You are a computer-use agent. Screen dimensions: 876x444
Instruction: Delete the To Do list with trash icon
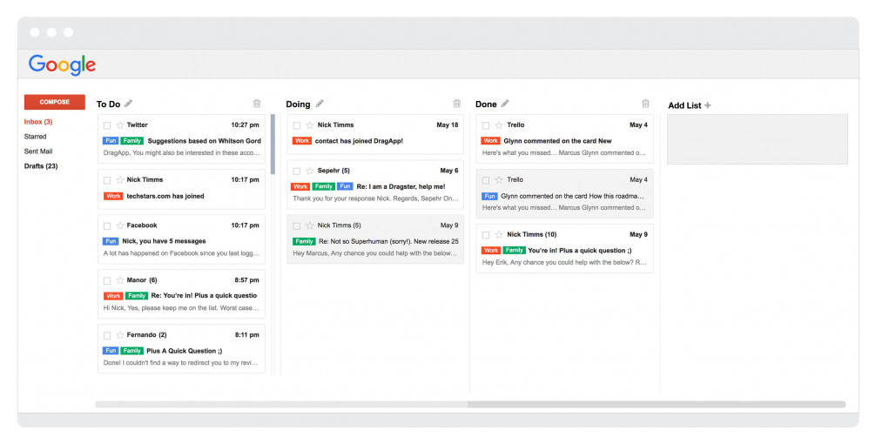[256, 104]
